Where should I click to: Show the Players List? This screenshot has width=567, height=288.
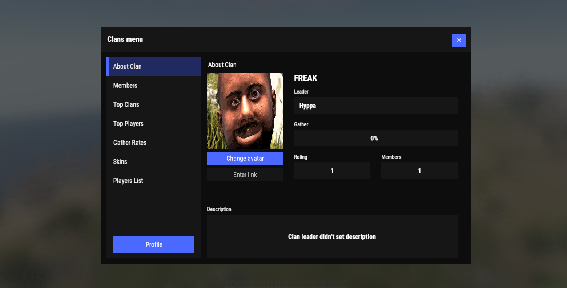(x=154, y=181)
